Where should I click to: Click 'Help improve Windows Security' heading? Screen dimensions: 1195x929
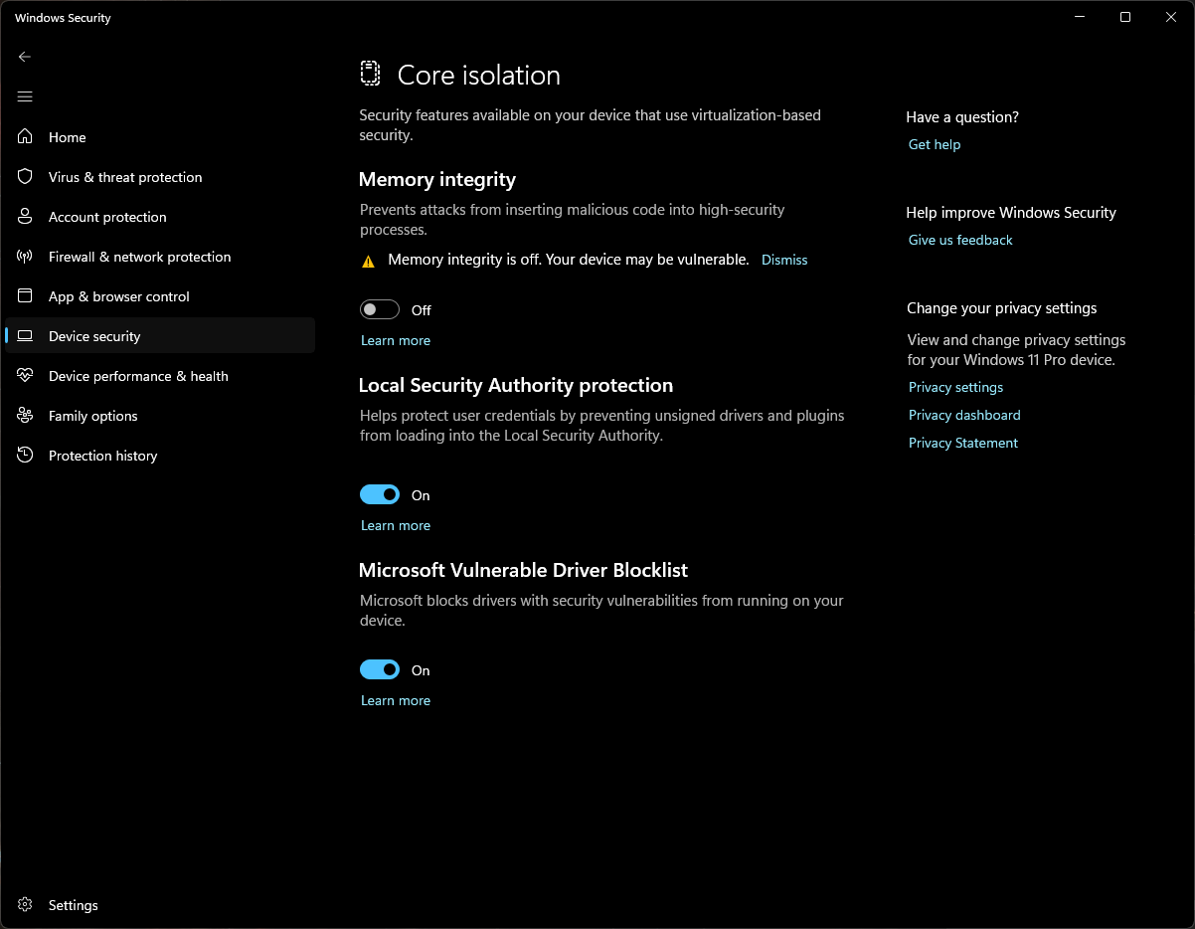(x=1011, y=213)
